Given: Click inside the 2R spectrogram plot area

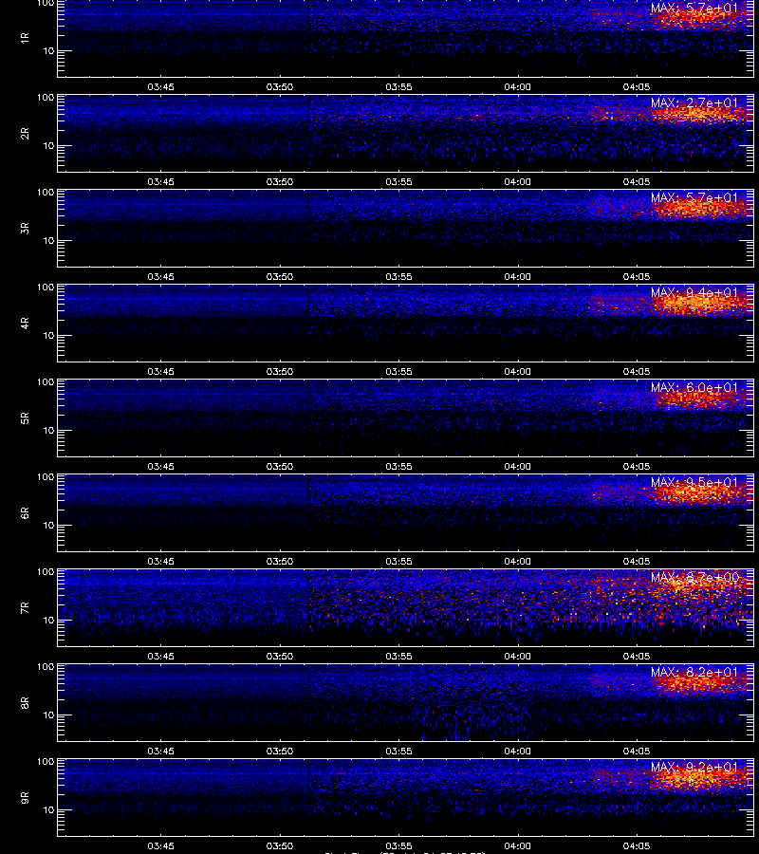Looking at the screenshot, I should [x=406, y=134].
